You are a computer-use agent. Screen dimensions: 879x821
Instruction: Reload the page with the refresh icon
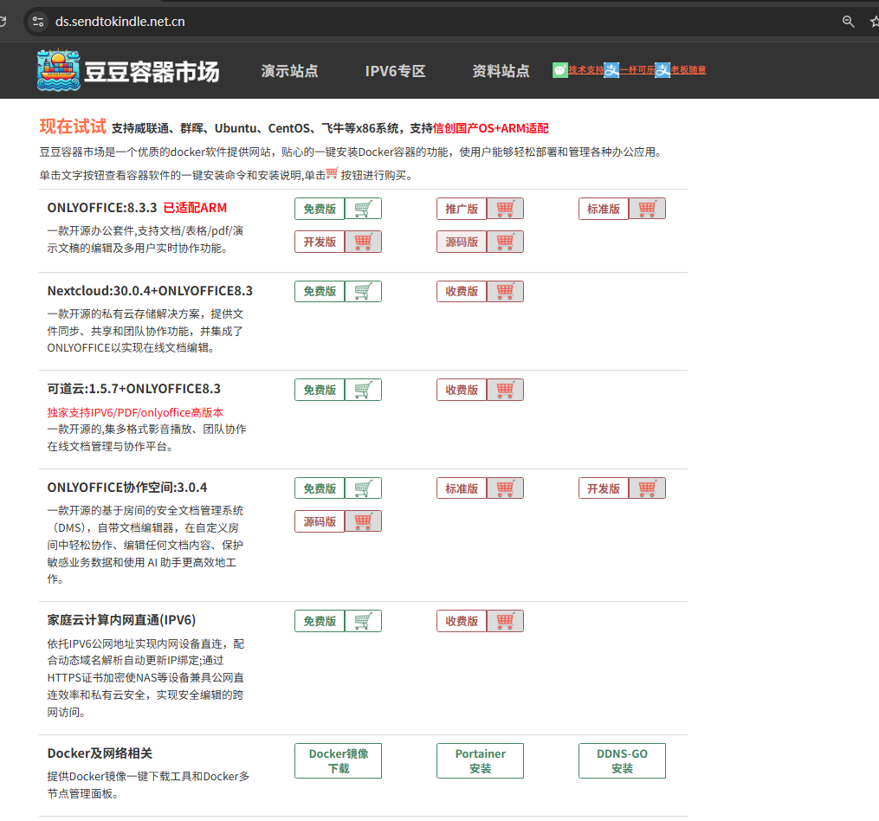point(3,22)
